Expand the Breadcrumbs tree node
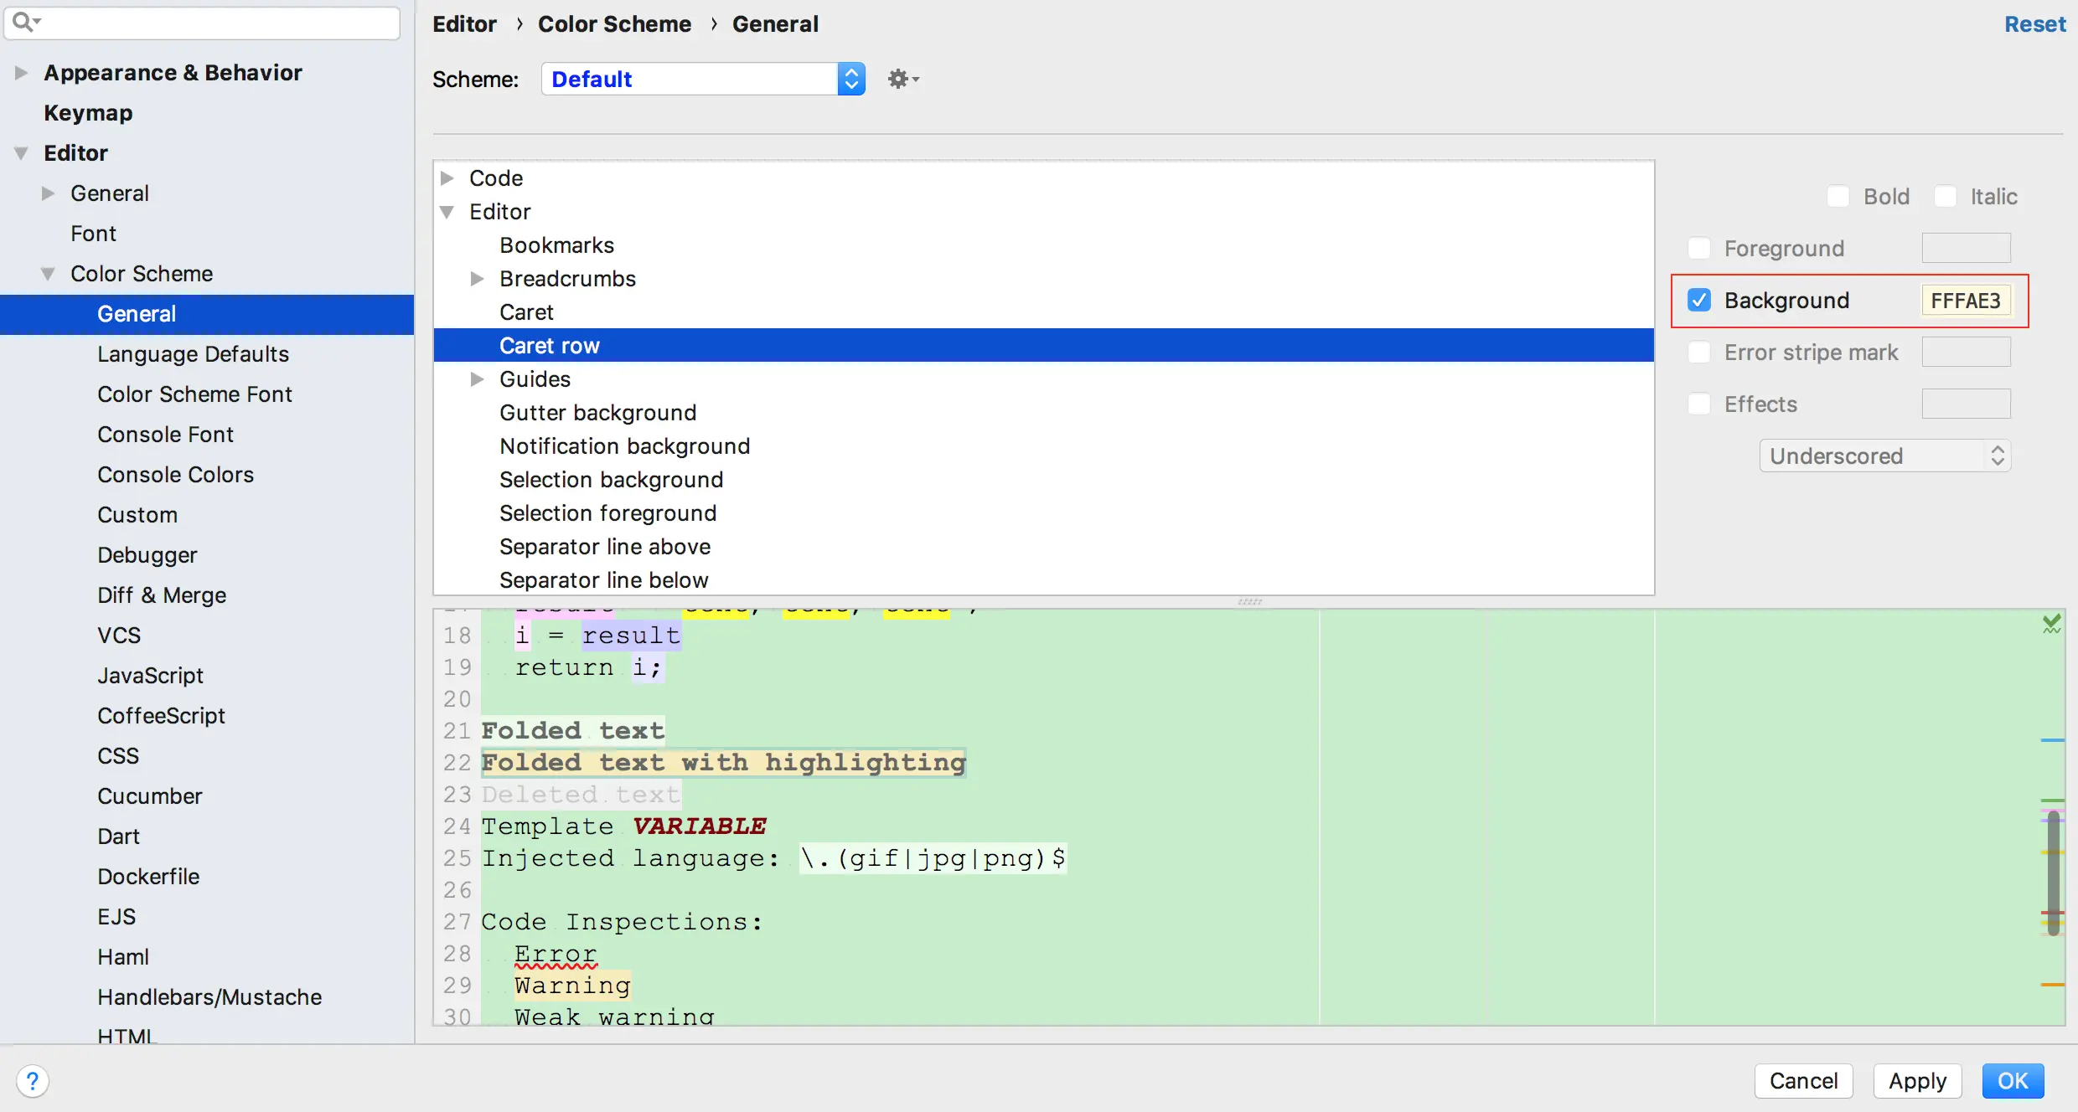Image resolution: width=2078 pixels, height=1112 pixels. pyautogui.click(x=477, y=279)
